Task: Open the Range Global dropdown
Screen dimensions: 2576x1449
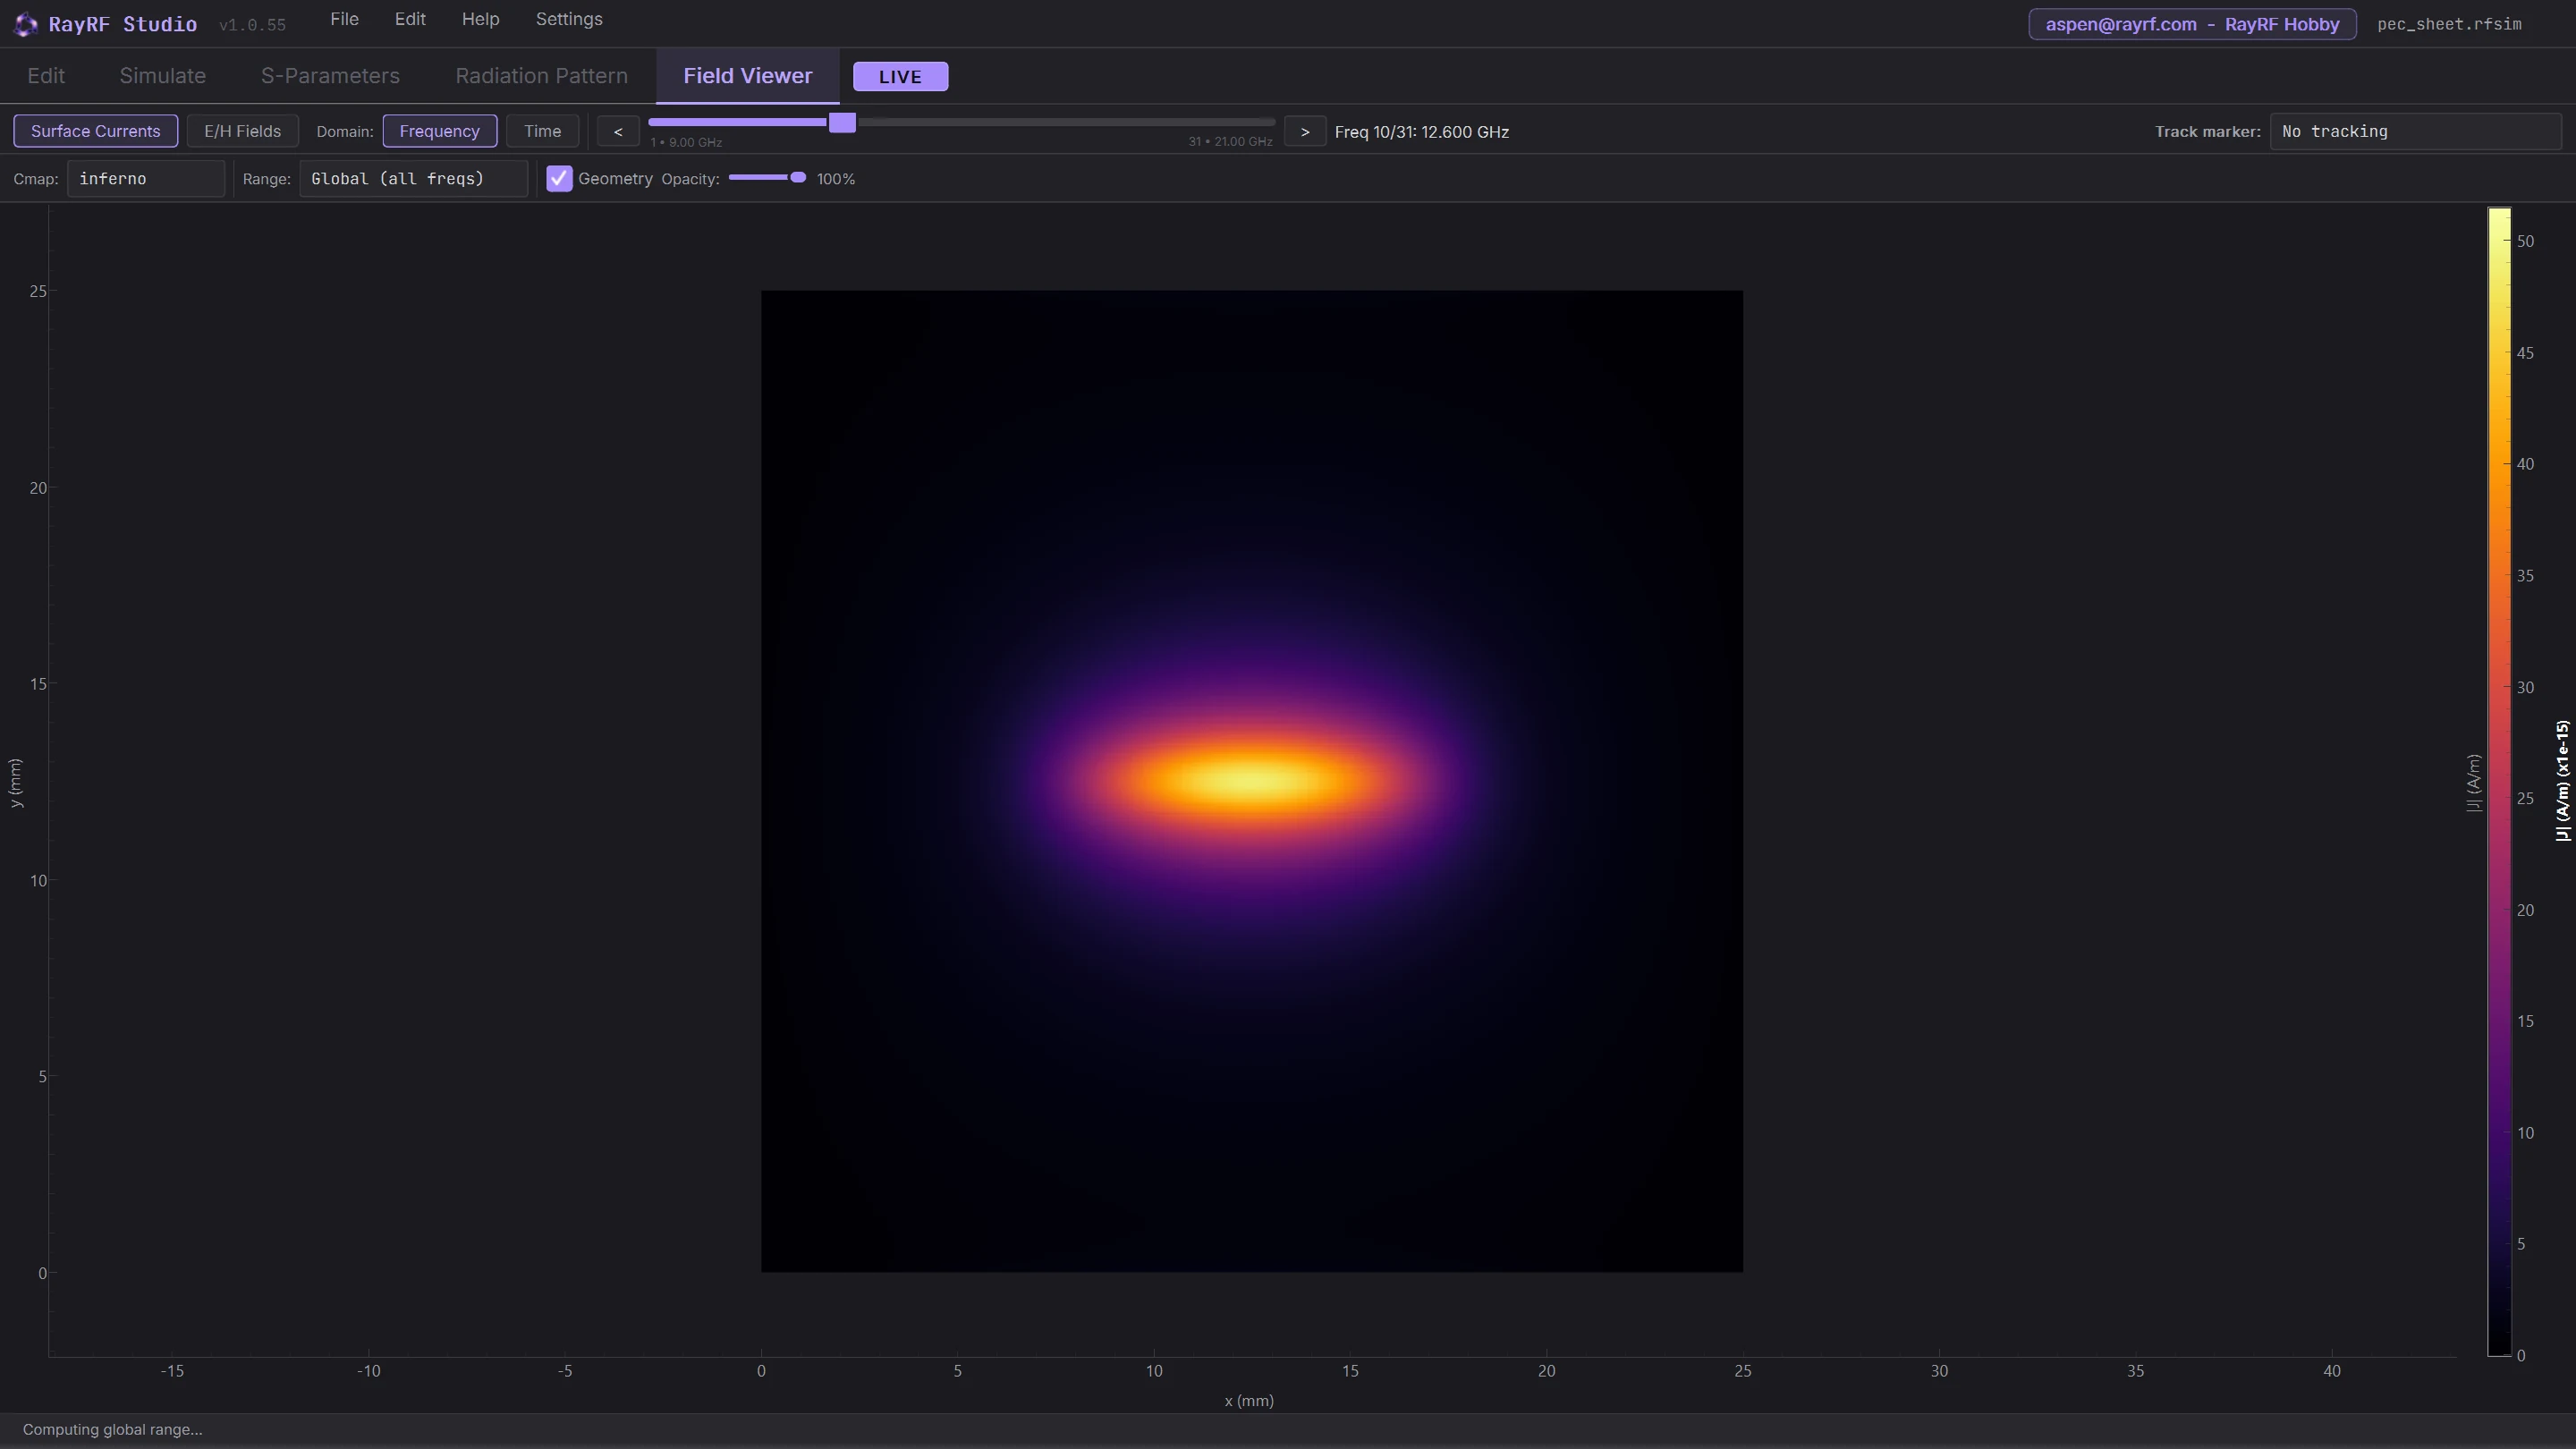Action: coord(414,179)
